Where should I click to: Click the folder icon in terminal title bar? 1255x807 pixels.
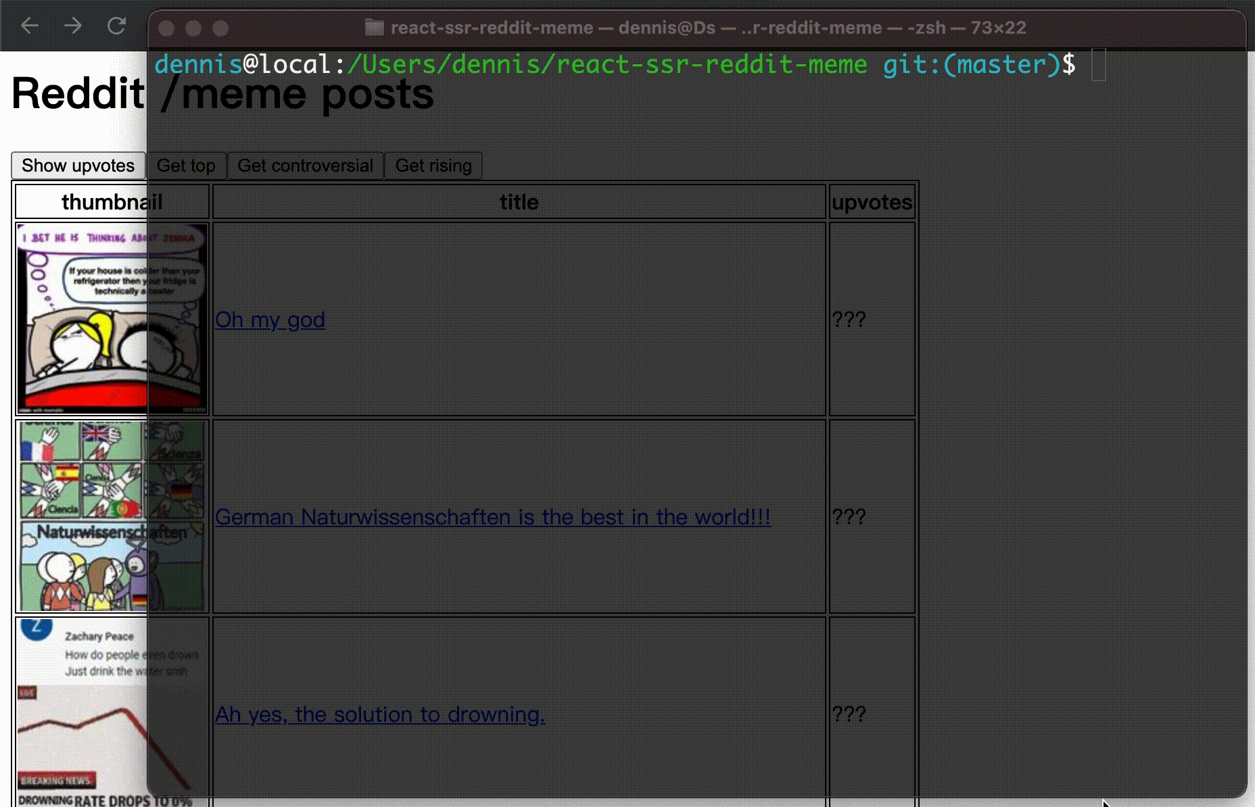374,28
